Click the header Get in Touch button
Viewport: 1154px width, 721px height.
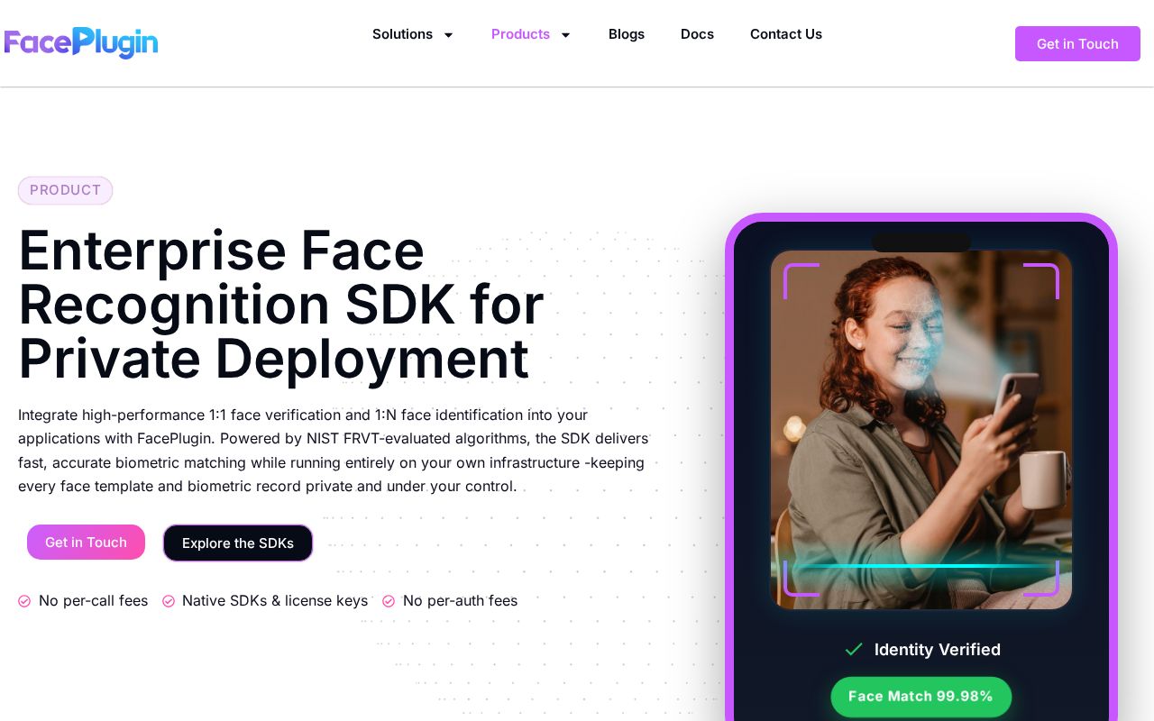[x=1077, y=43]
